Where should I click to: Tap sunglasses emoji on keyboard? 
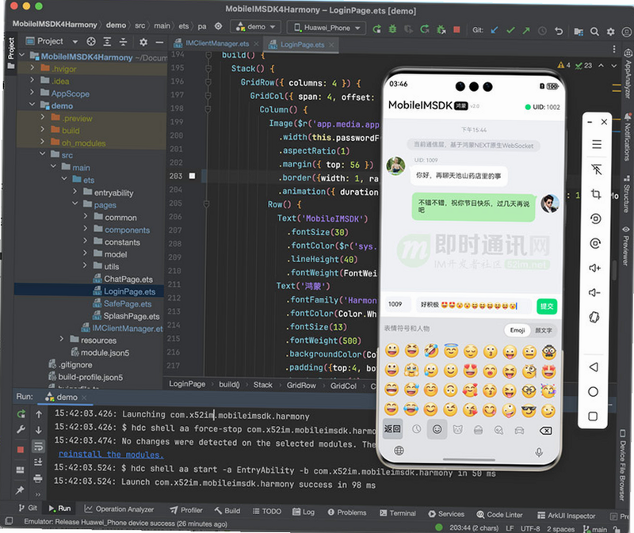[529, 410]
